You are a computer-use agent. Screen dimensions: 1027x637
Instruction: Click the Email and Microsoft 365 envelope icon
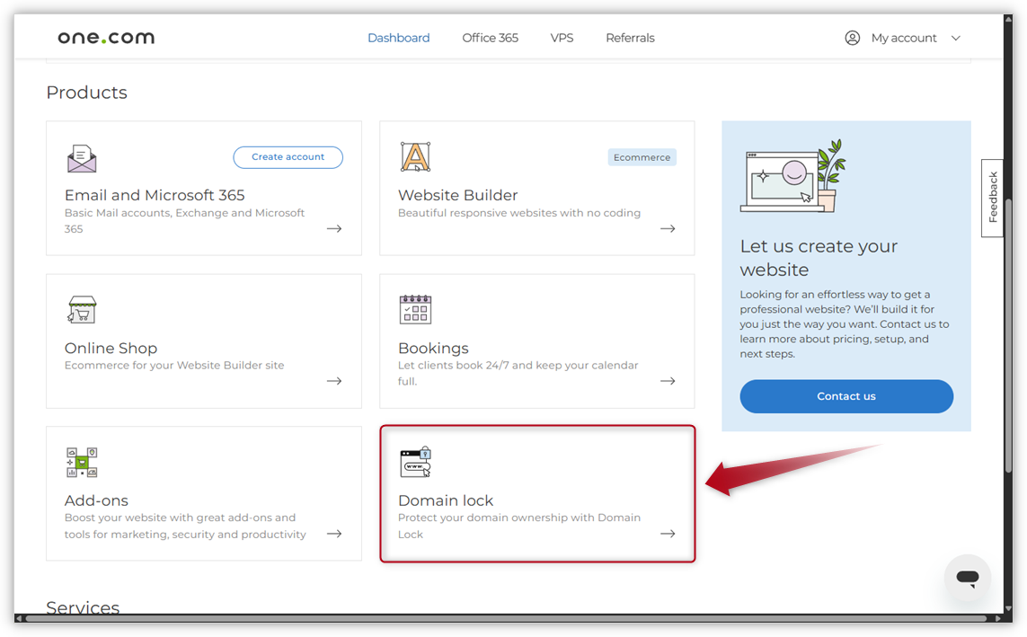[x=82, y=158]
